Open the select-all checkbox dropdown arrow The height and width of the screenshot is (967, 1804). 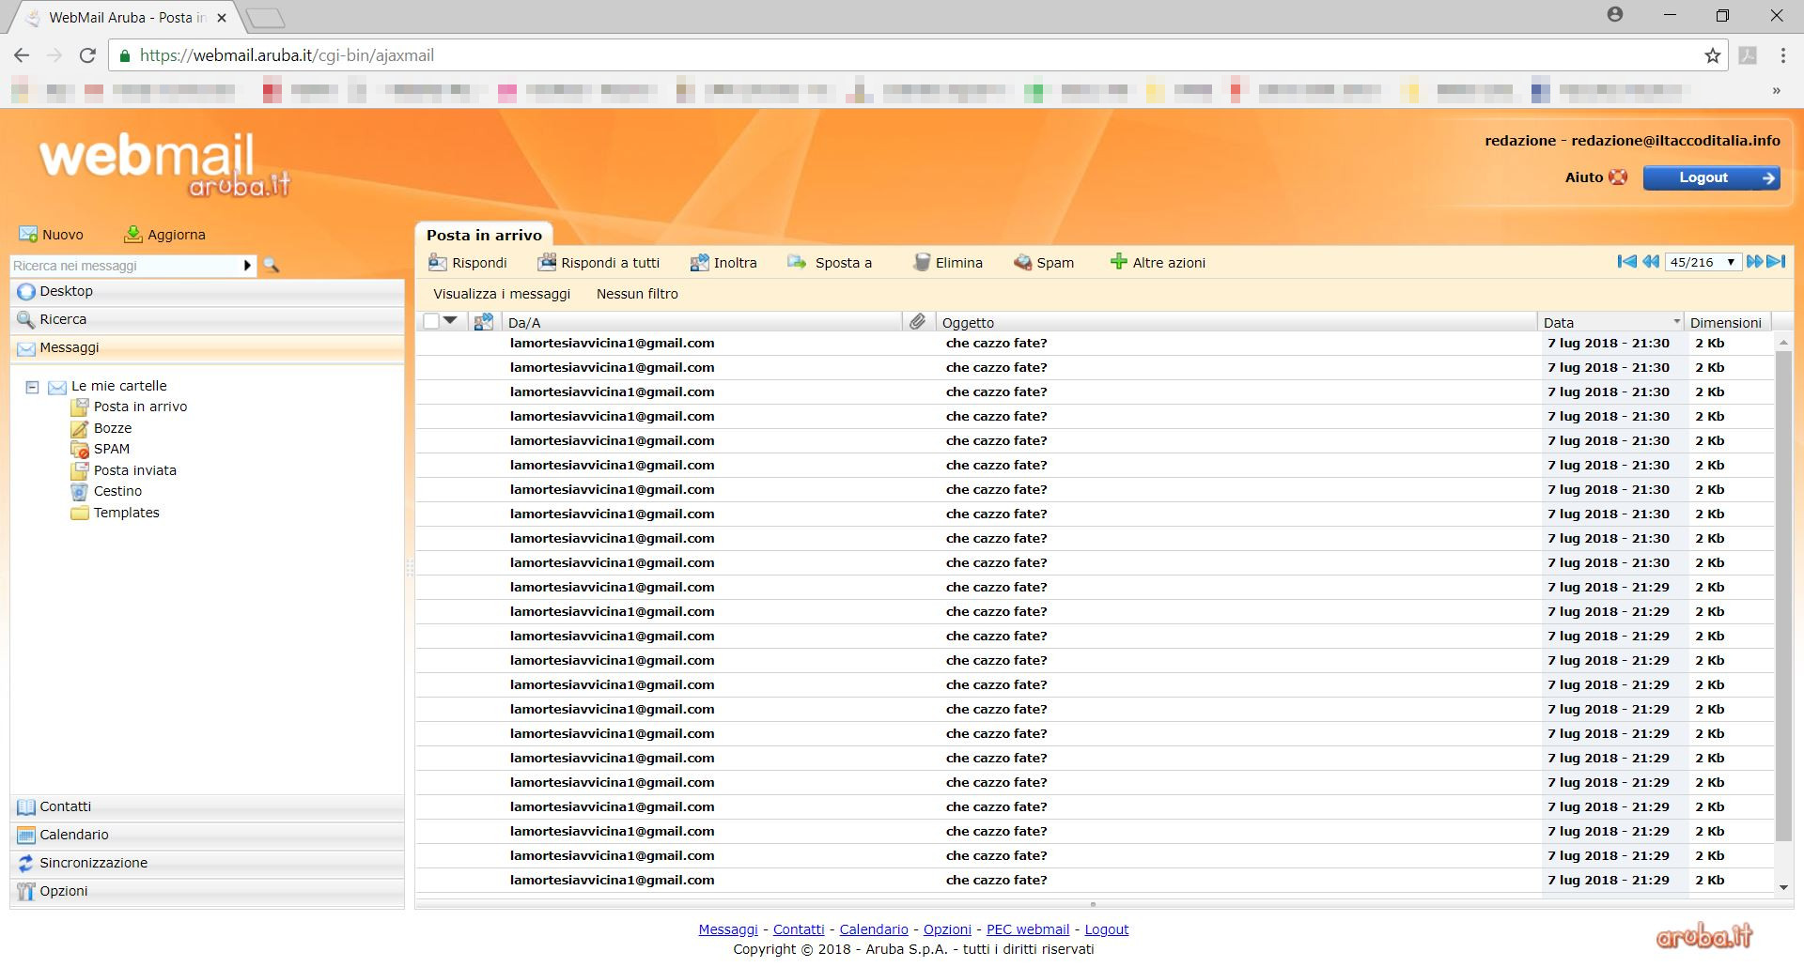click(x=451, y=321)
